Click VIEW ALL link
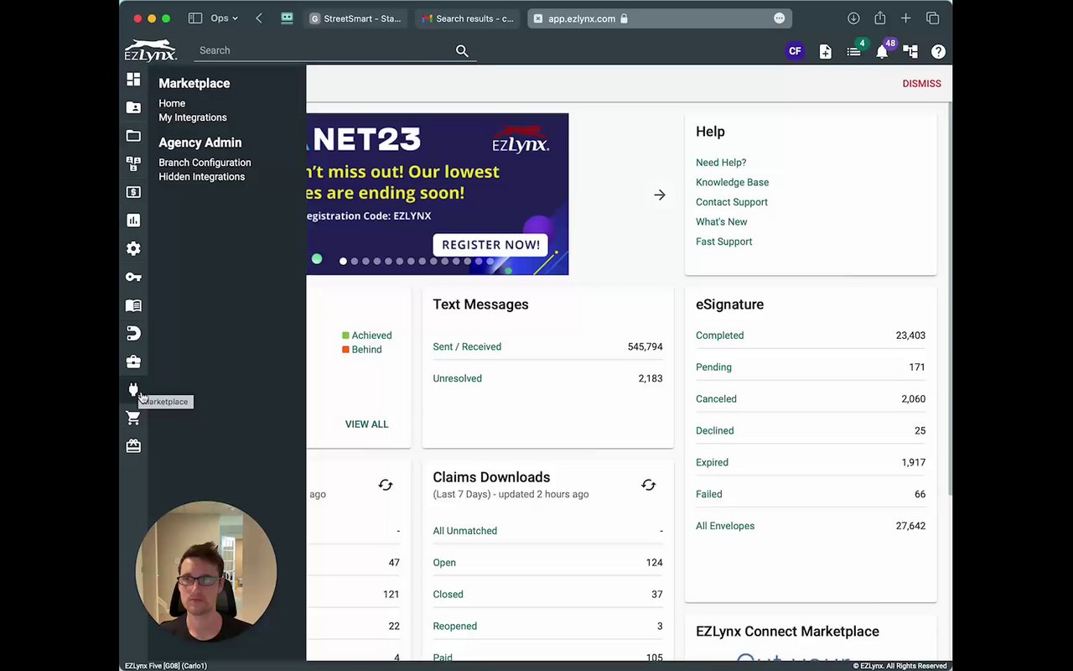Viewport: 1073px width, 671px height. coord(366,424)
